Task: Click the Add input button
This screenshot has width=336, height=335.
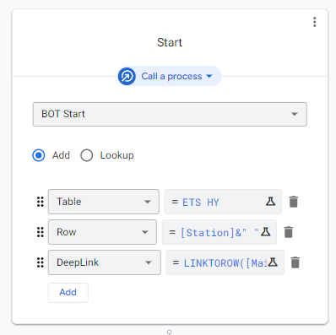Action: (x=68, y=293)
